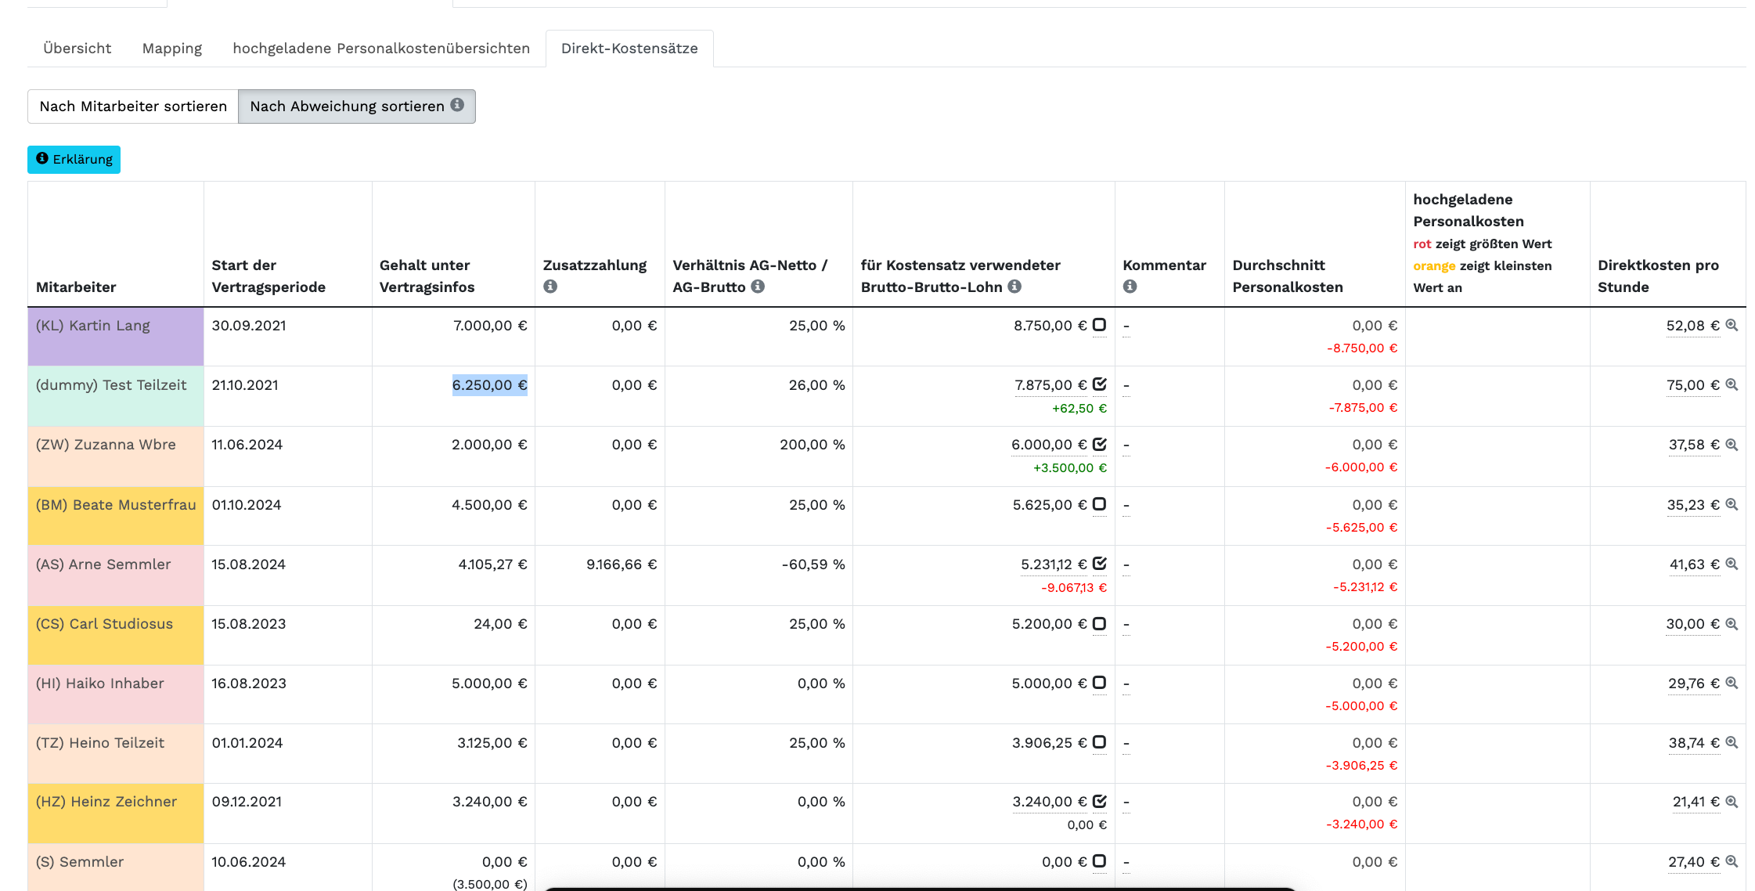Check the Brutto-Brutto box in the Semmler (S) row
The height and width of the screenshot is (891, 1755).
pyautogui.click(x=1099, y=861)
